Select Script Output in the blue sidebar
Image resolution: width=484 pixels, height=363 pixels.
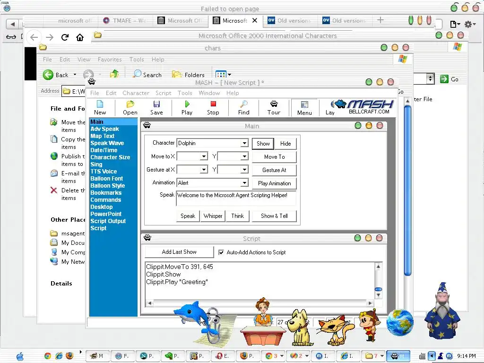[108, 221]
